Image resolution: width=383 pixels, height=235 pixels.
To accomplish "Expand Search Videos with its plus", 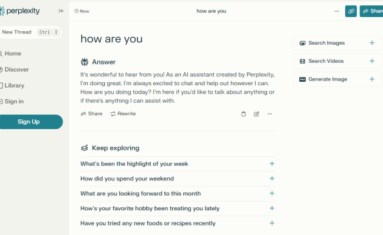I will (372, 61).
